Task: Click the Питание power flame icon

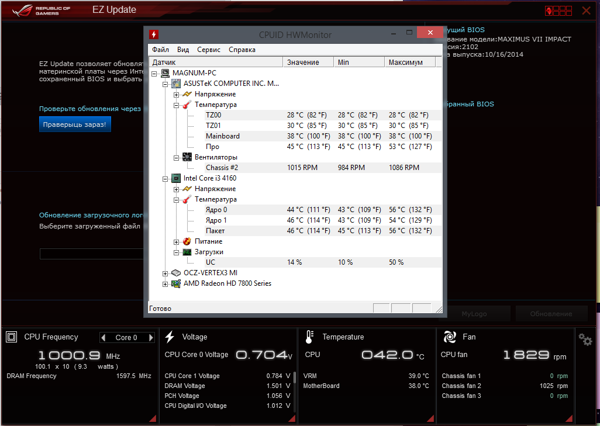Action: (x=187, y=241)
